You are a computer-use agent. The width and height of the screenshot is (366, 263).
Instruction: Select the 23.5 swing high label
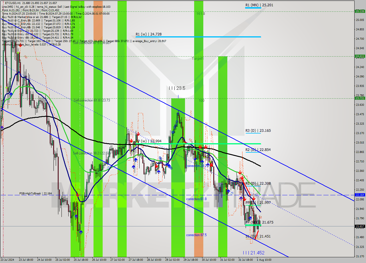(177, 88)
